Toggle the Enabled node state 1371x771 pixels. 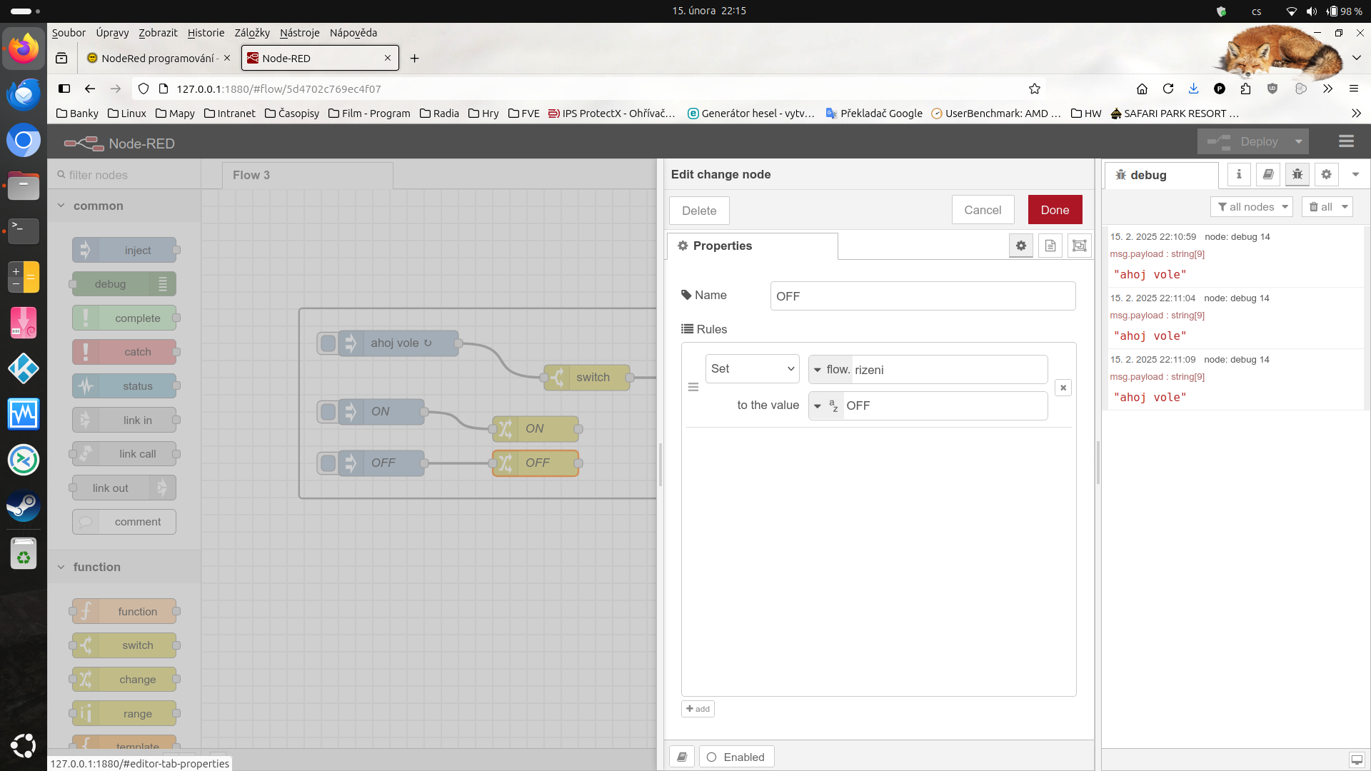[736, 757]
